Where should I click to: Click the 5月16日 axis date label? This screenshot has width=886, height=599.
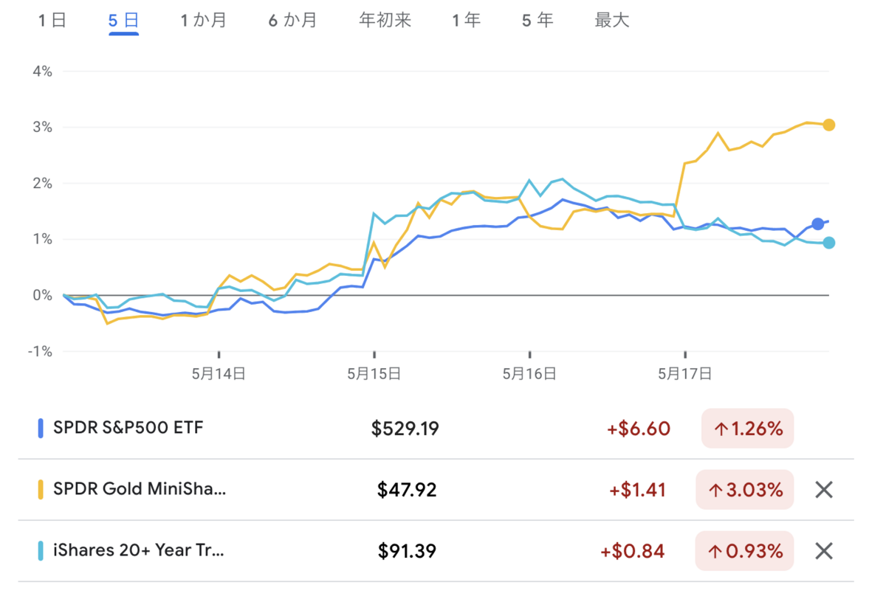[529, 374]
